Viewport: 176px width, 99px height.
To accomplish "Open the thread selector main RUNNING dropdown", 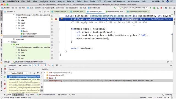I will click(x=18, y=73).
